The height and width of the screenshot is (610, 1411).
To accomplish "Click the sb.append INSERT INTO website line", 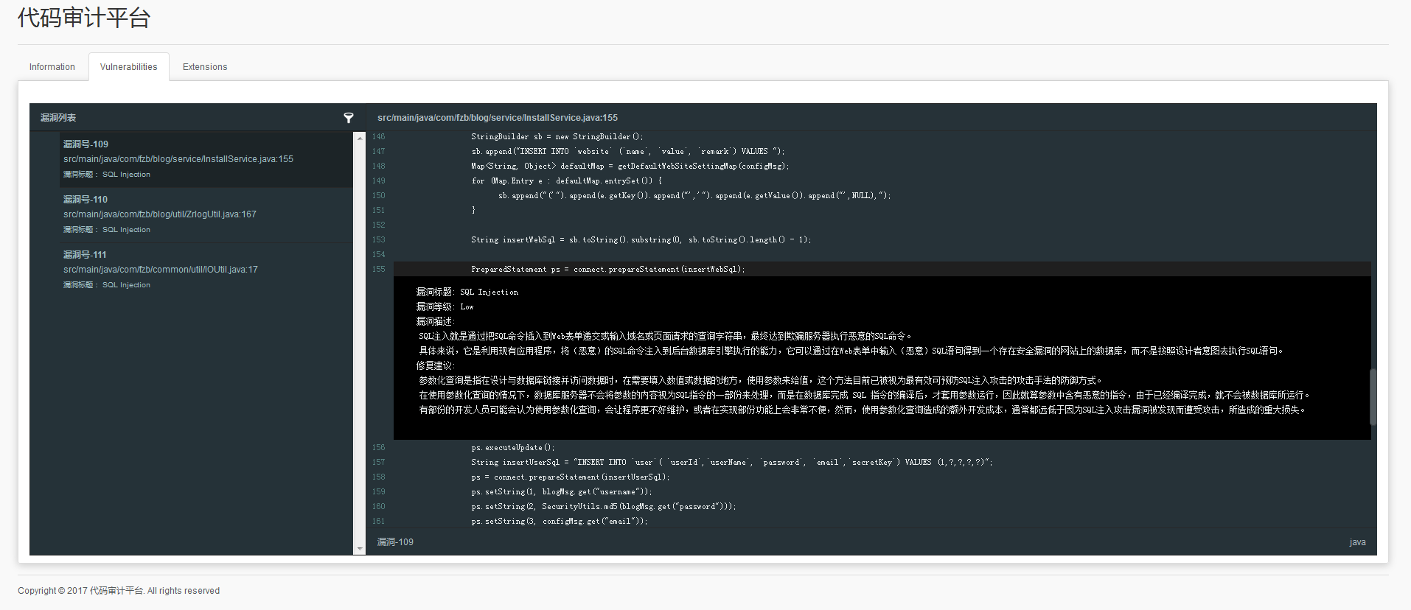I will (x=628, y=152).
